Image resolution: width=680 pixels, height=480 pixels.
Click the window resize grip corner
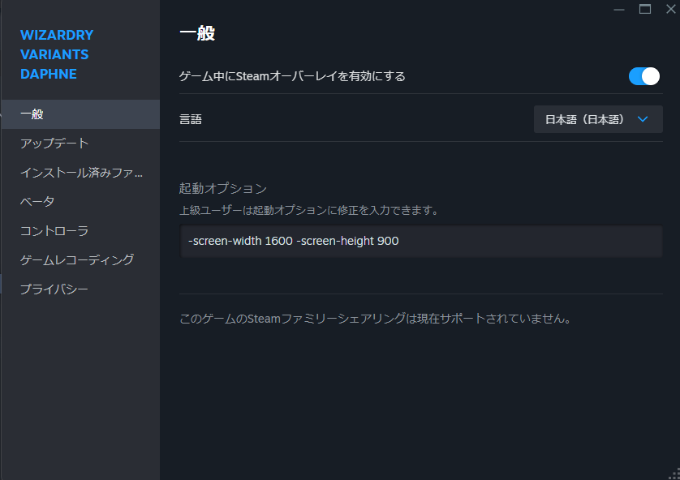coord(674,474)
